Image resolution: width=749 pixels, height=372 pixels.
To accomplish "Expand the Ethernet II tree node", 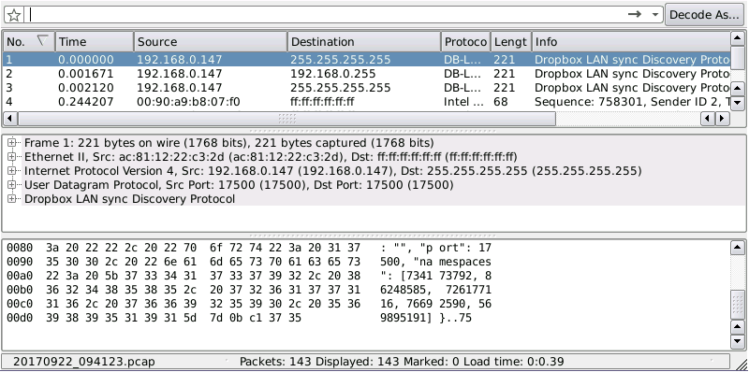I will point(12,156).
